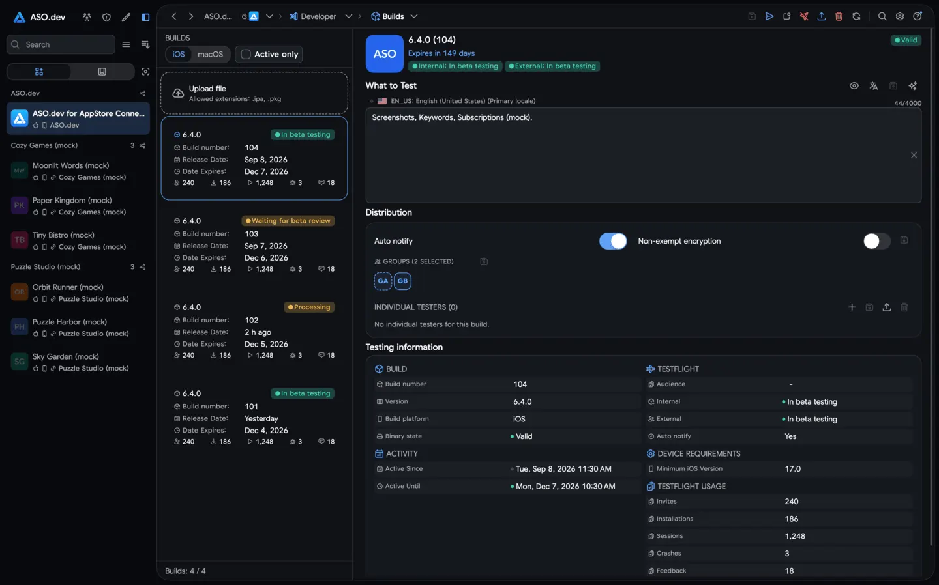The height and width of the screenshot is (585, 939).
Task: Open Moonlit Words (mock) app
Action: click(78, 171)
